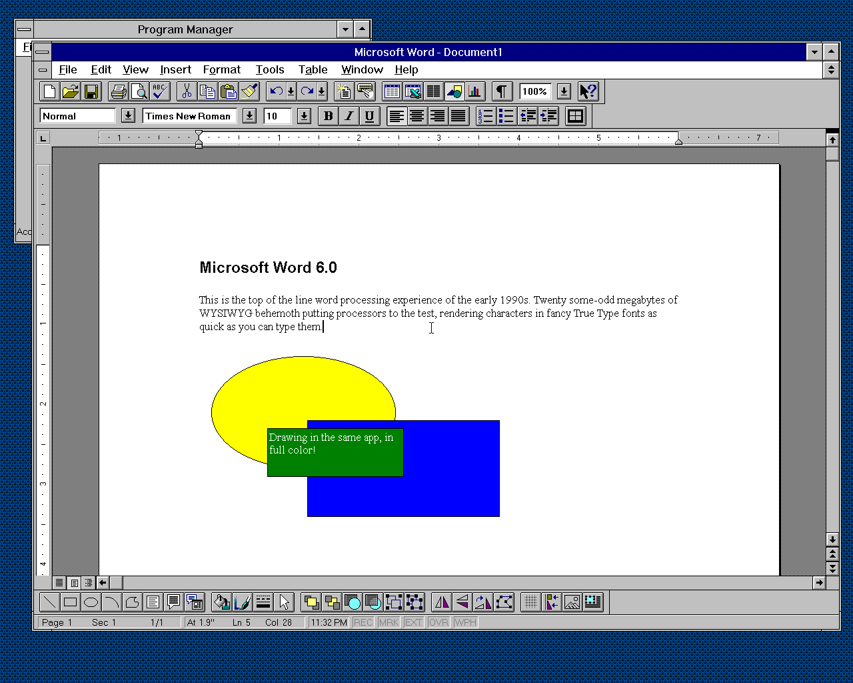Click the Open file folder icon
The width and height of the screenshot is (853, 683).
click(71, 91)
